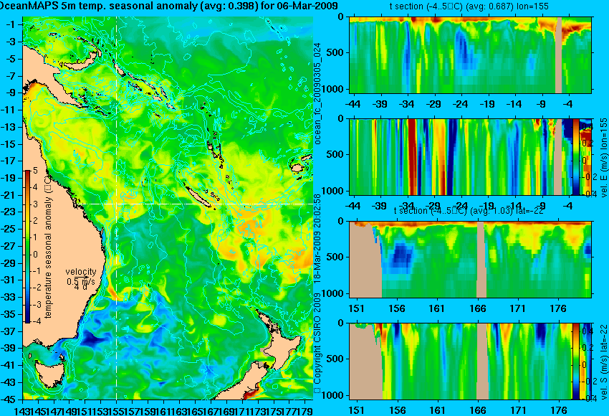Click the 'velocity 0.5 m/s' arrow legend
Image resolution: width=609 pixels, height=416 pixels.
tap(81, 276)
